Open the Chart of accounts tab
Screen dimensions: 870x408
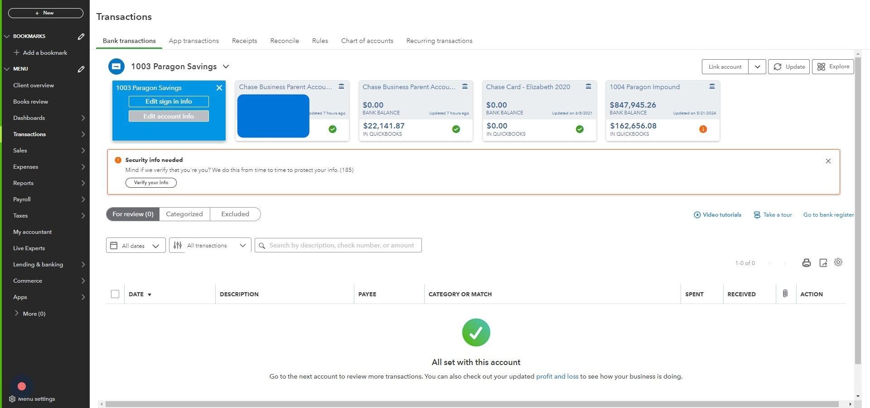pos(367,41)
